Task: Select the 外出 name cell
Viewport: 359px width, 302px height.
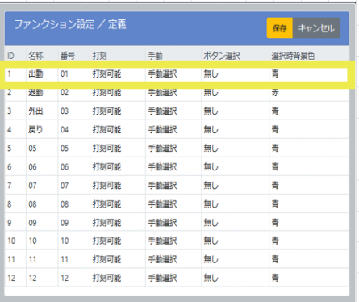Action: pos(42,111)
